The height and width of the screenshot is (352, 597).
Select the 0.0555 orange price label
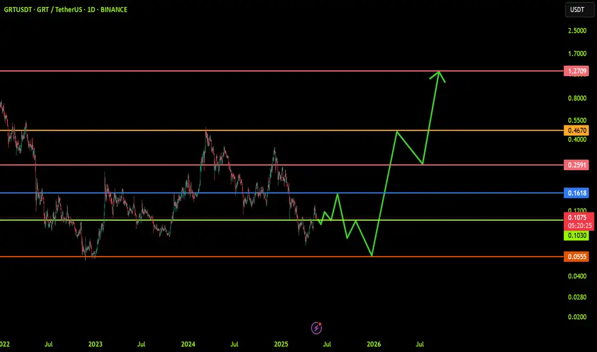click(576, 257)
